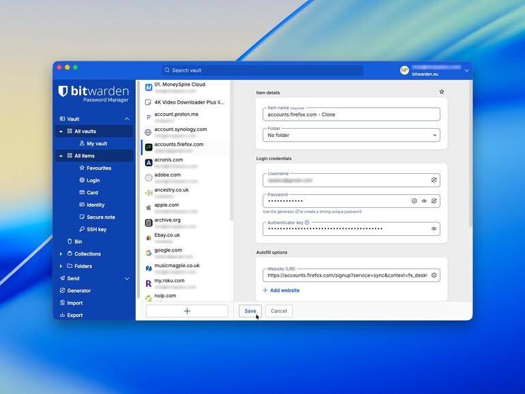This screenshot has width=525, height=394.
Task: Filter by Identity items
Action: [94, 205]
